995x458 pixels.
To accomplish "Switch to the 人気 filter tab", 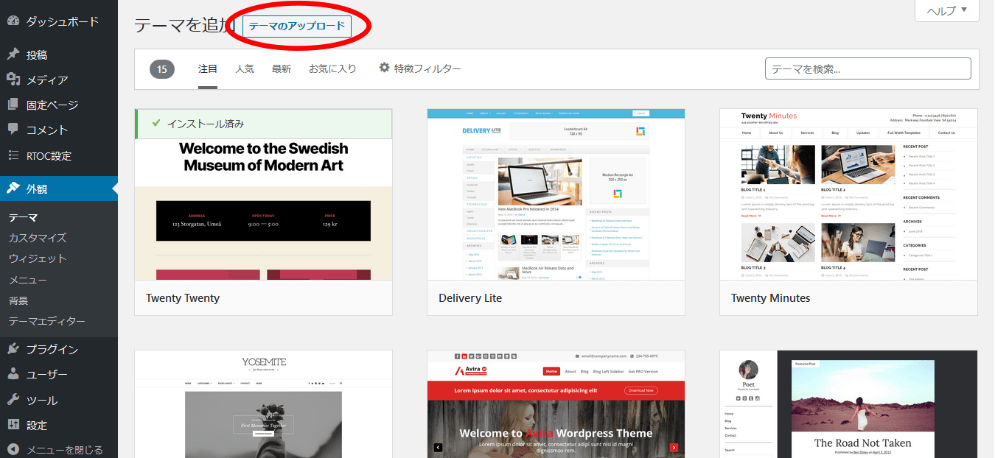I will click(x=245, y=68).
